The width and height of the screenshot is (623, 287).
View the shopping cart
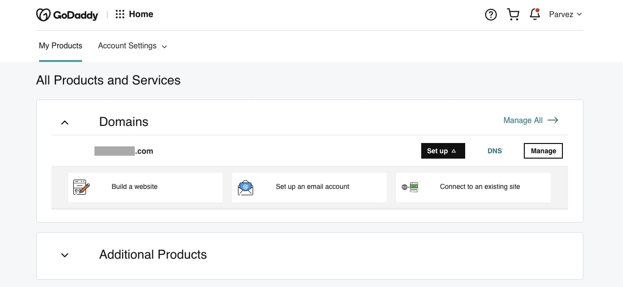[513, 15]
